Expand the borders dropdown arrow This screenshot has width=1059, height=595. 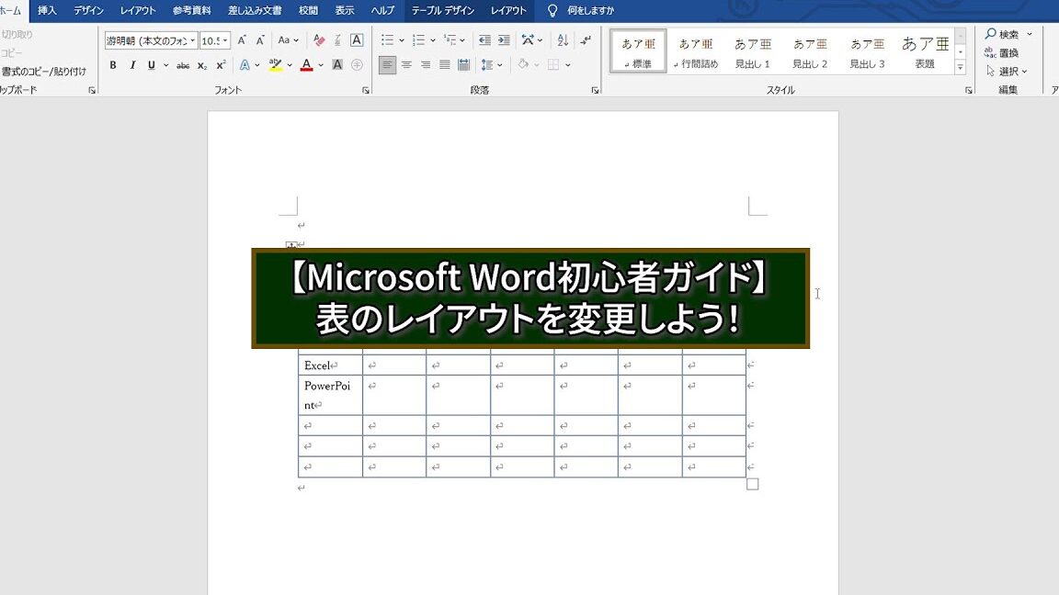point(568,65)
